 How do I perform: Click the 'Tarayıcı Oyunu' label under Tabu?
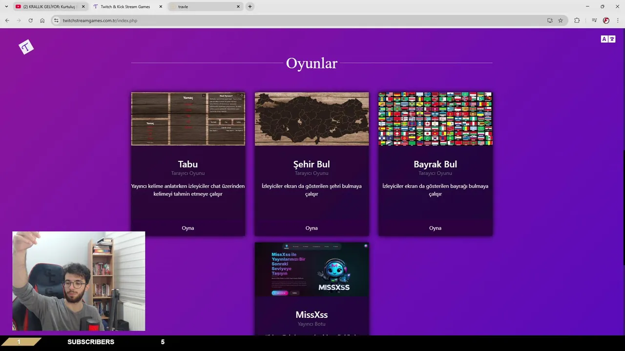(x=188, y=173)
